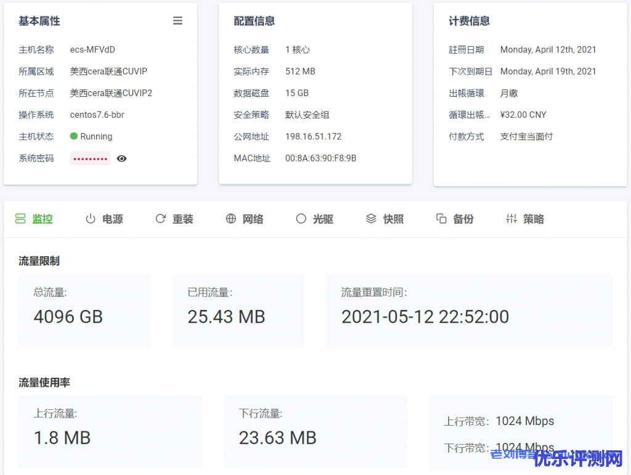Reveal system password with eye icon
The image size is (631, 475).
(x=121, y=158)
